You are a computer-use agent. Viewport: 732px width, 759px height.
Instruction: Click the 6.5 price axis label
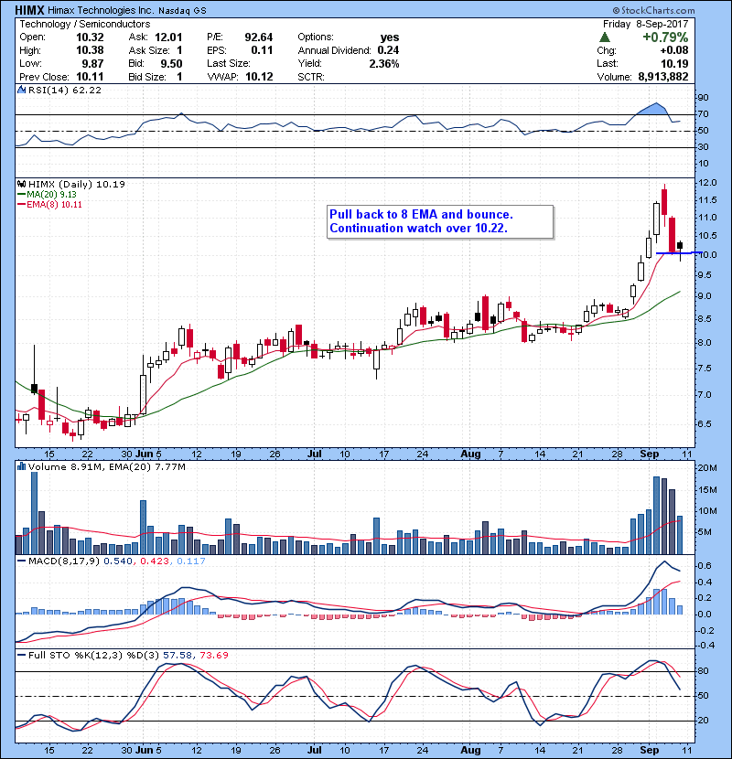(x=705, y=423)
